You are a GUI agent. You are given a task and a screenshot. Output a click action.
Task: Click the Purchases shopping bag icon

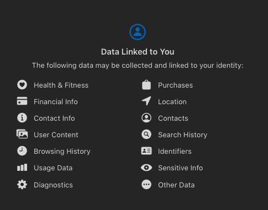[146, 85]
